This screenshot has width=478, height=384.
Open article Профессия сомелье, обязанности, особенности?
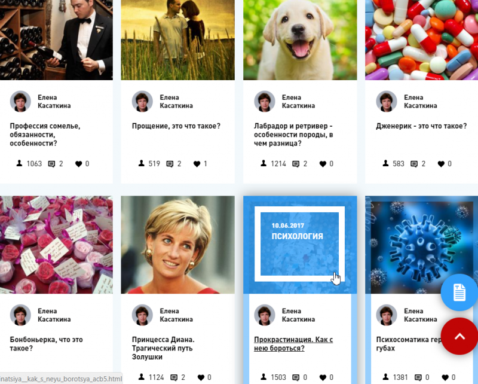click(45, 135)
